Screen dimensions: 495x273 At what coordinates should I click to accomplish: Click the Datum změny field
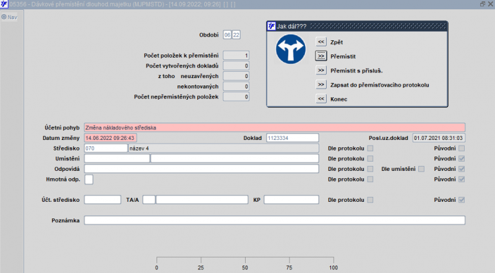tap(111, 138)
